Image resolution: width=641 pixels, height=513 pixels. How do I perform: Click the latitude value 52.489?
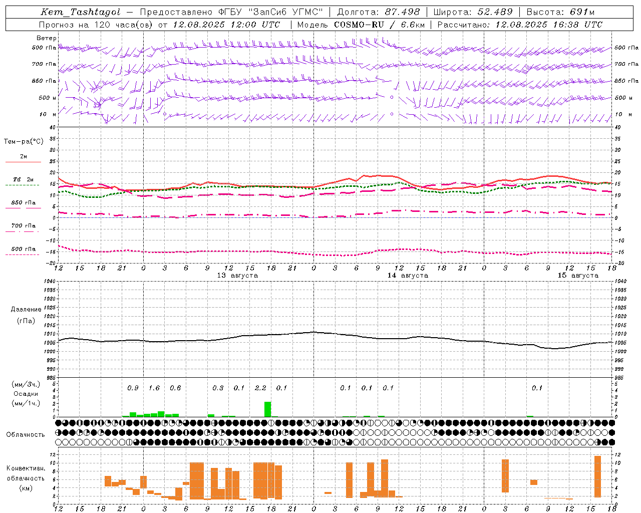[x=495, y=12]
